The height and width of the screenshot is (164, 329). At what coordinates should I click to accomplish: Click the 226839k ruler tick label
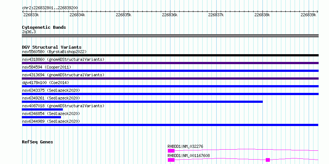tap(308, 15)
